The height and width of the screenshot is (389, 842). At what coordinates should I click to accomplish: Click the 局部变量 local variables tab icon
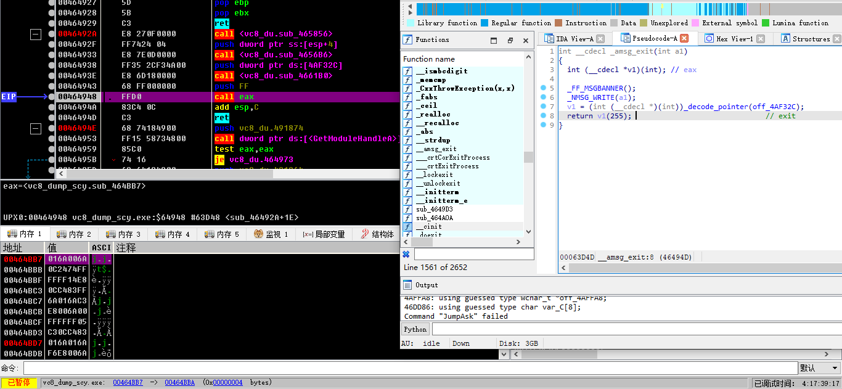pos(308,234)
